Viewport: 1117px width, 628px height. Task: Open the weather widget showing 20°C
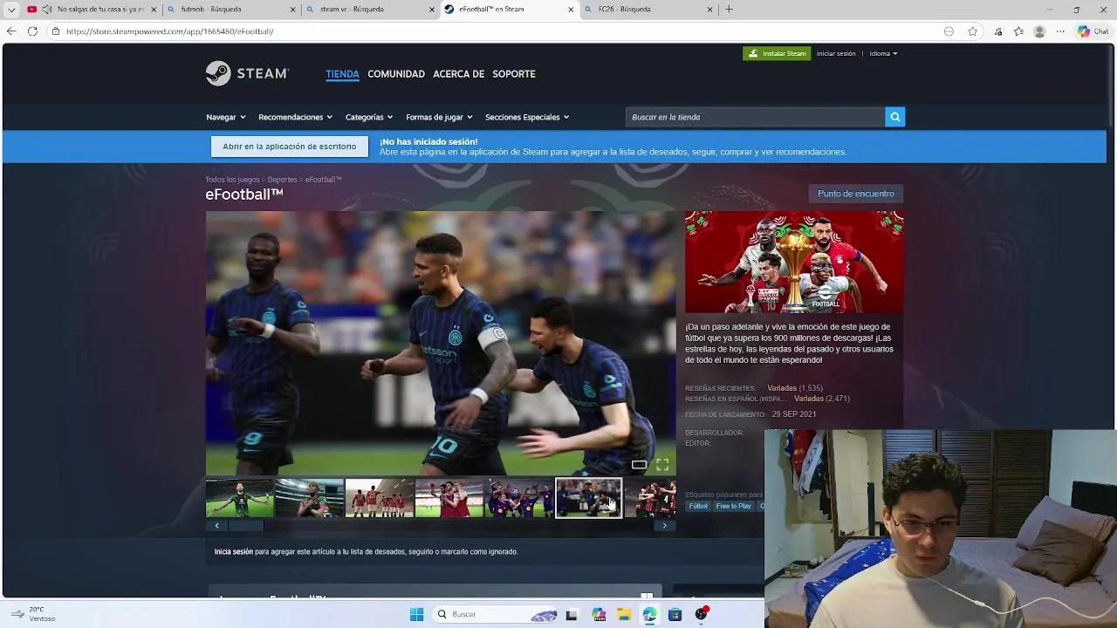32,614
